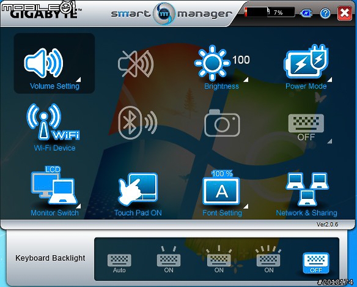Viewport: 357px width, 287px height.
Task: Click the Wi-Fi Device label
Action: coord(54,148)
